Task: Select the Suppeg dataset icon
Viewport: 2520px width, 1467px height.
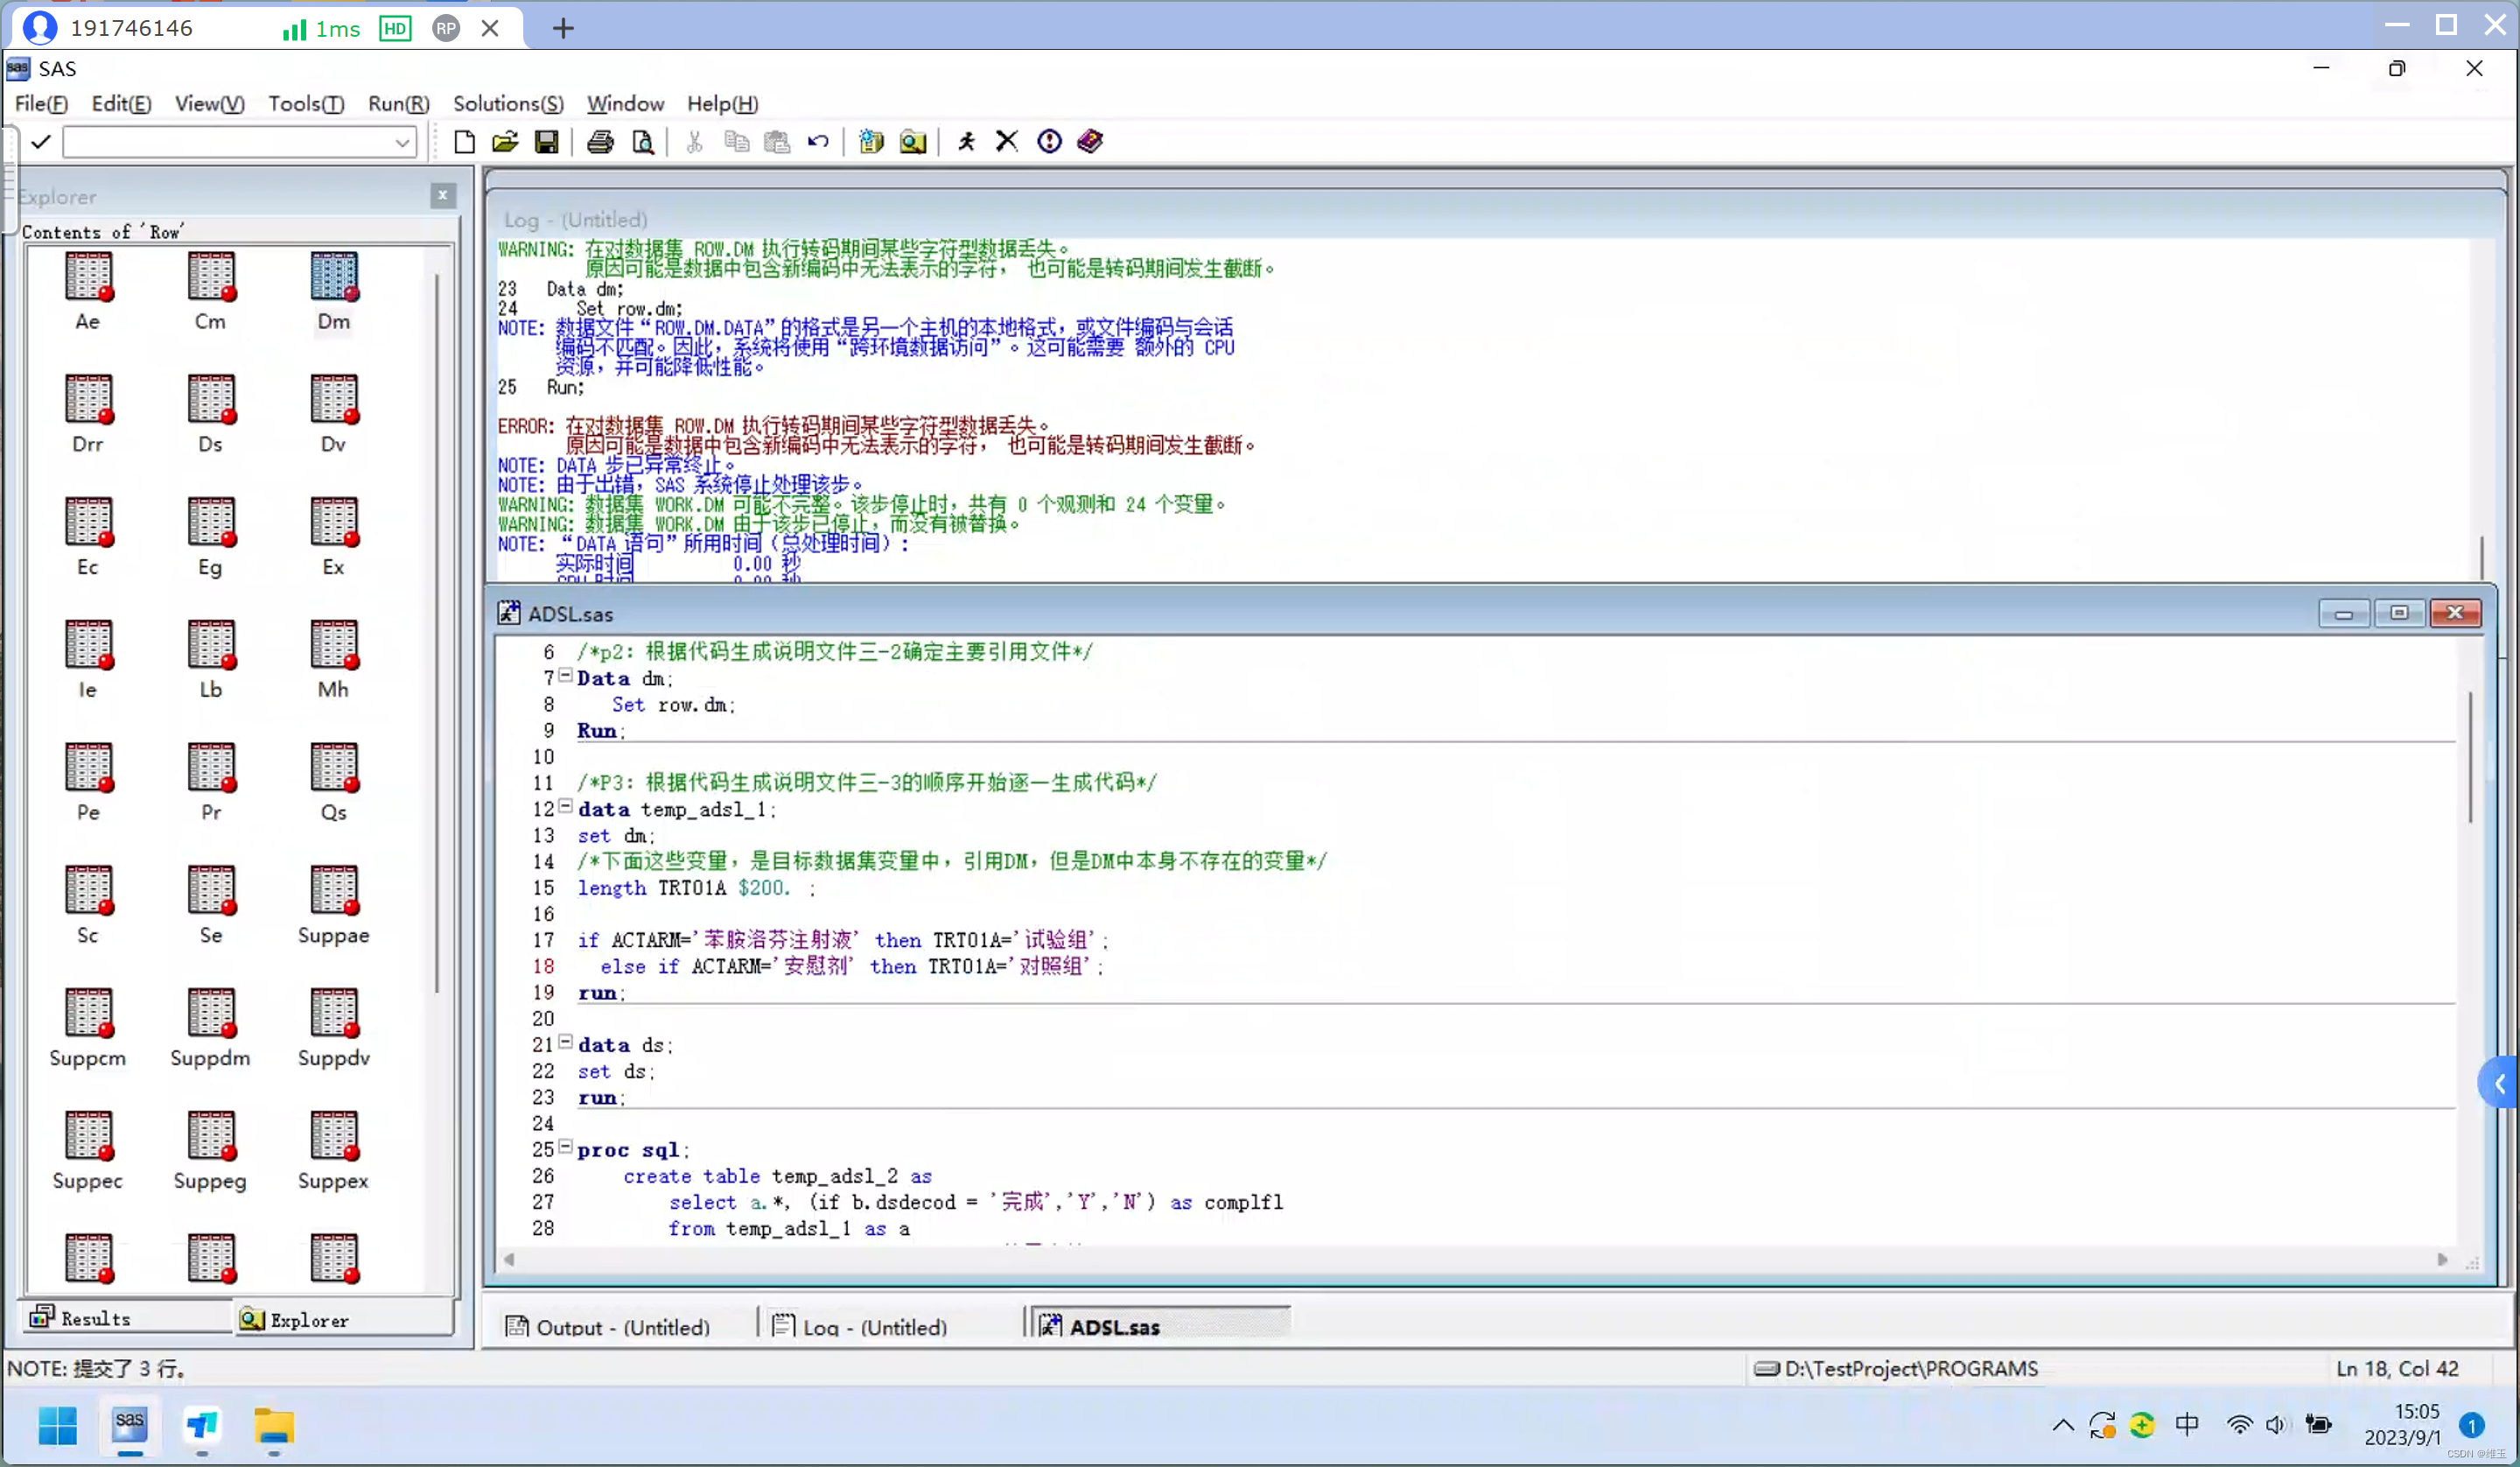Action: [210, 1151]
